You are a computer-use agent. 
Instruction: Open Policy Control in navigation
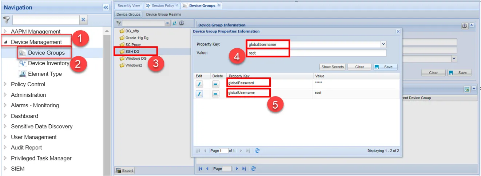[28, 84]
